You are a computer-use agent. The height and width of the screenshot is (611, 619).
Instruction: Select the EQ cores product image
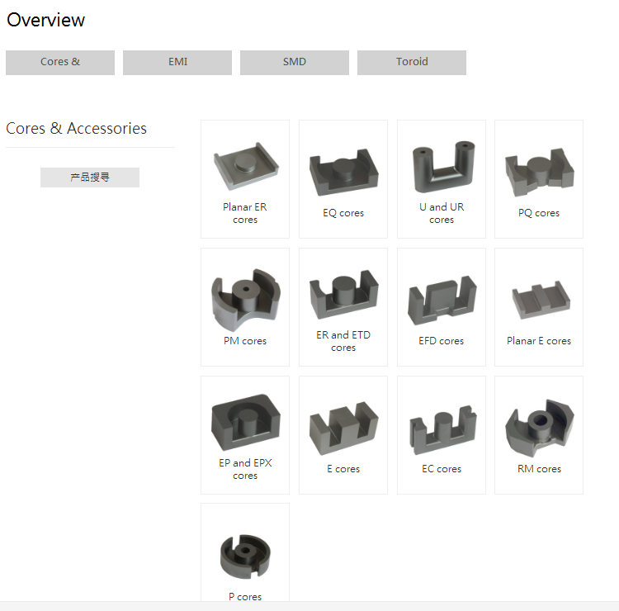point(343,171)
